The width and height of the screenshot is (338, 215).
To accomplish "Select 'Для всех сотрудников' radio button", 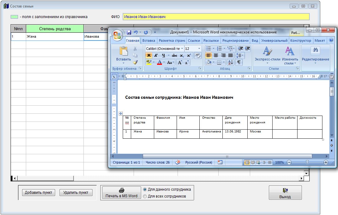I will [x=145, y=196].
